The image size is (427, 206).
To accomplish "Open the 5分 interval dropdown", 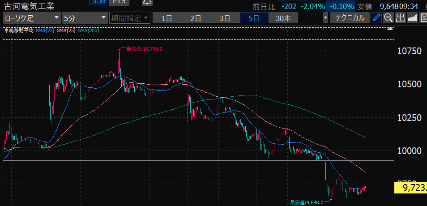I will click(84, 18).
